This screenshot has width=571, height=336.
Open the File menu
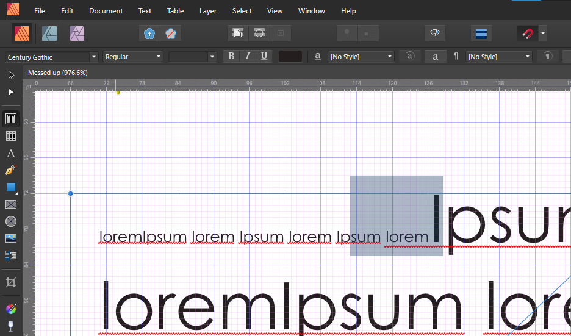coord(40,11)
